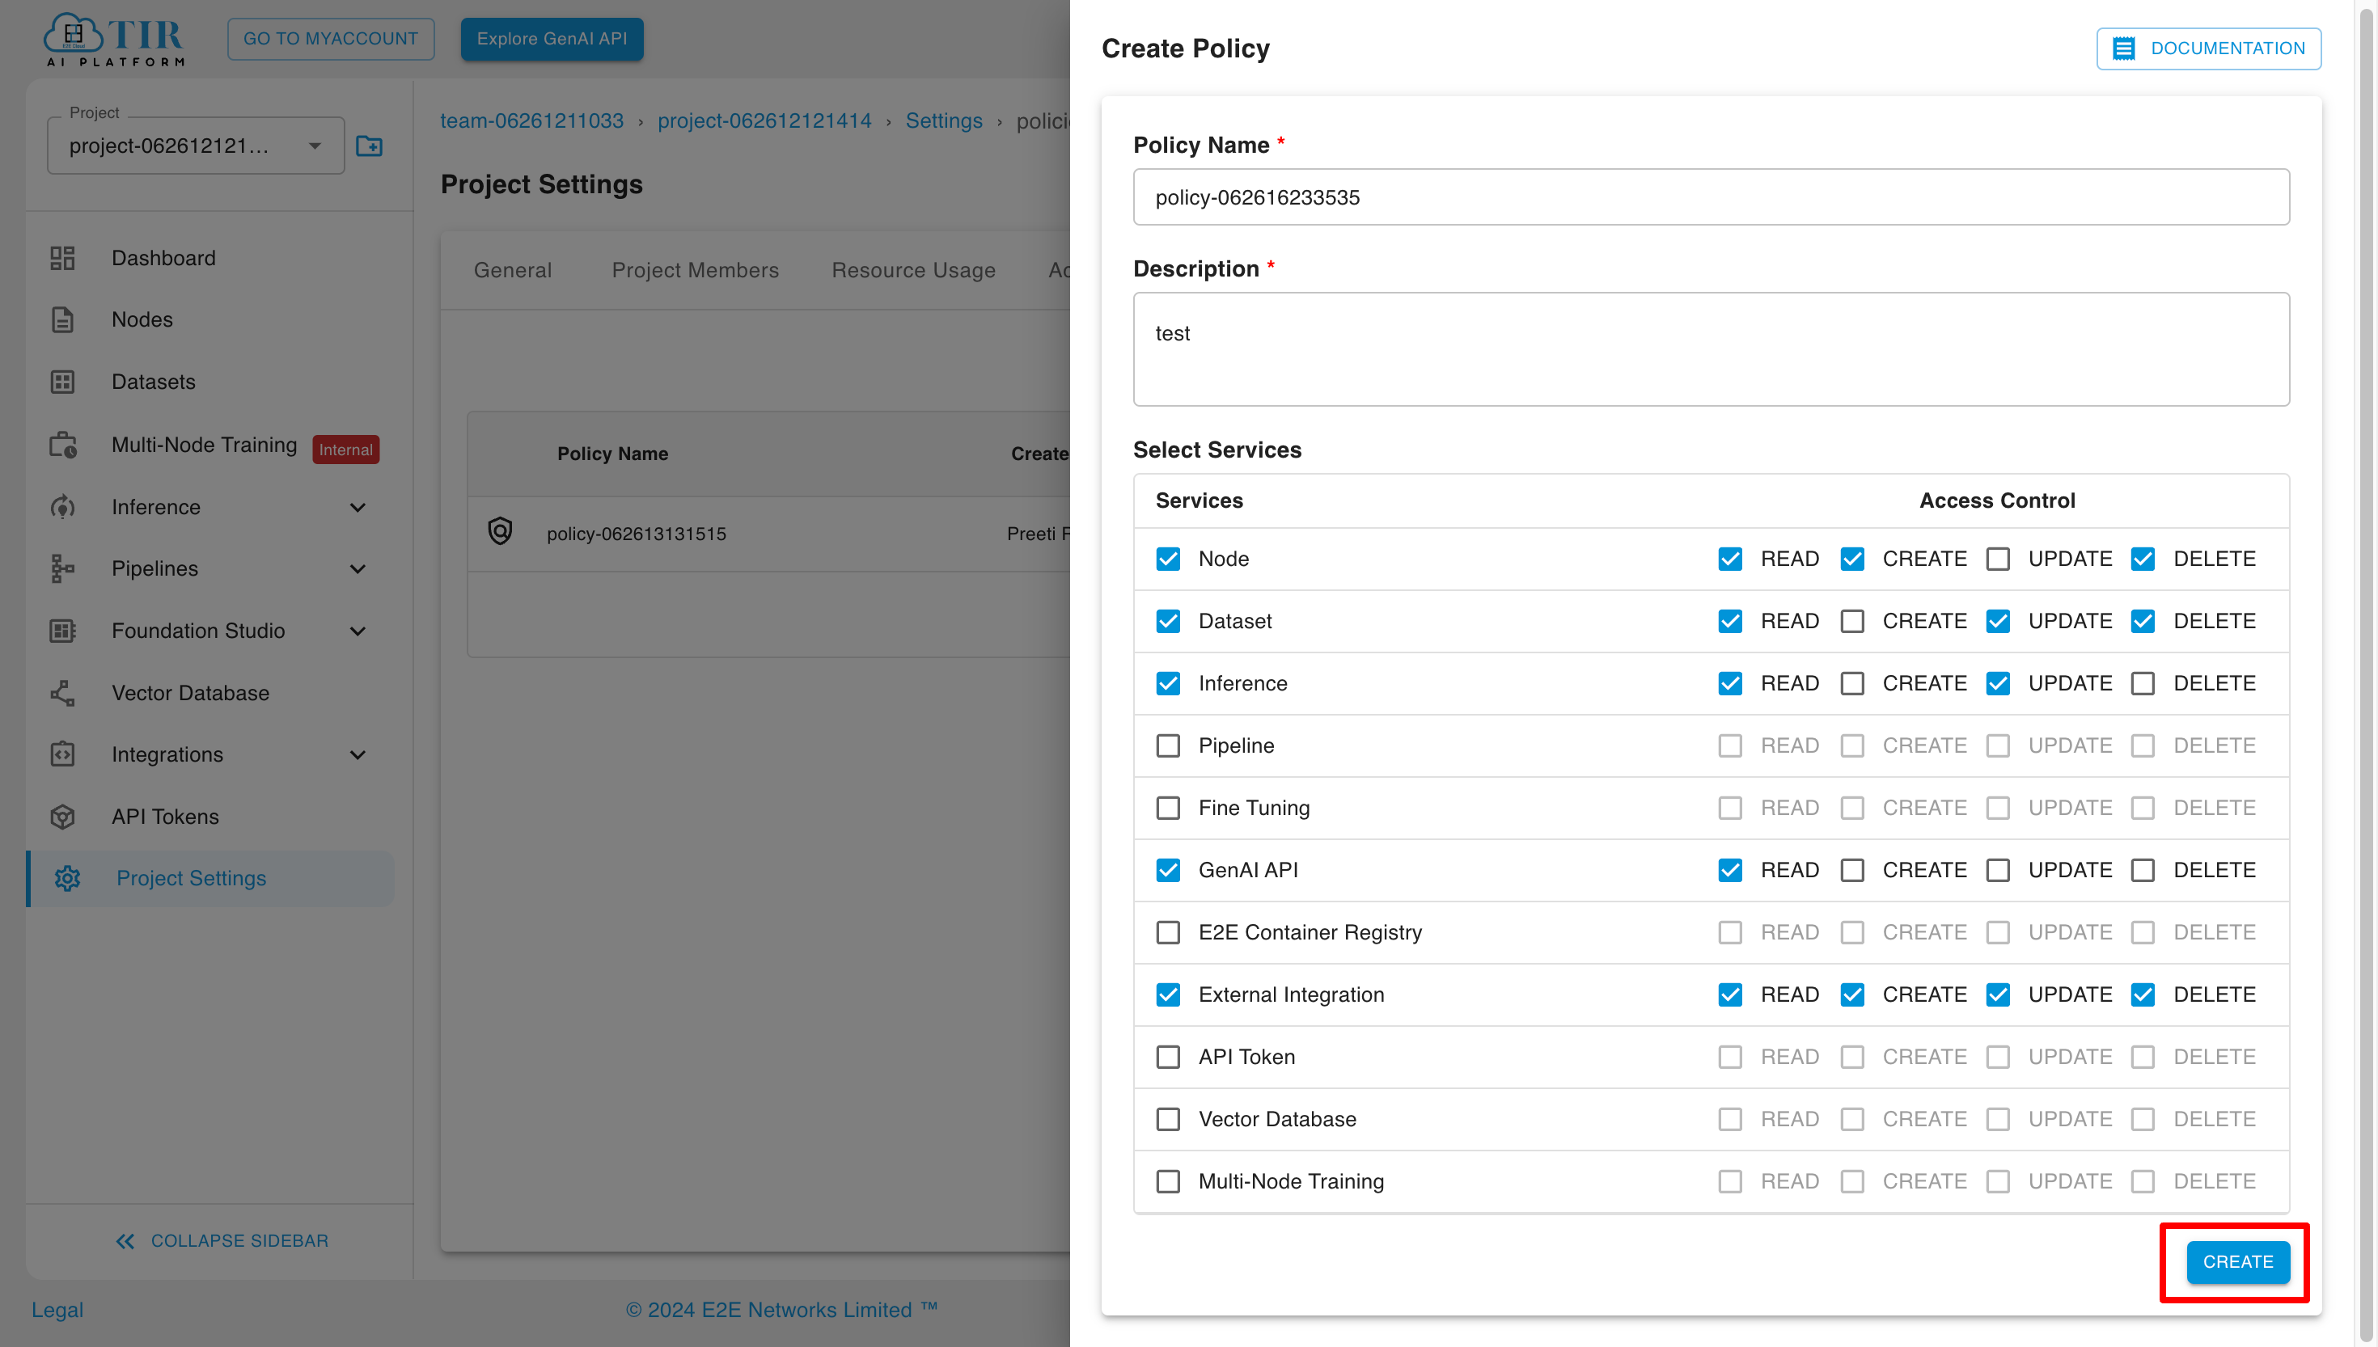Check the Vector Database service checkbox
2378x1347 pixels.
1168,1120
